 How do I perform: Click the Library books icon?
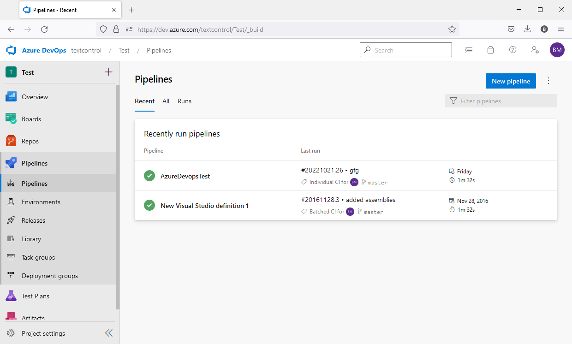click(x=11, y=239)
